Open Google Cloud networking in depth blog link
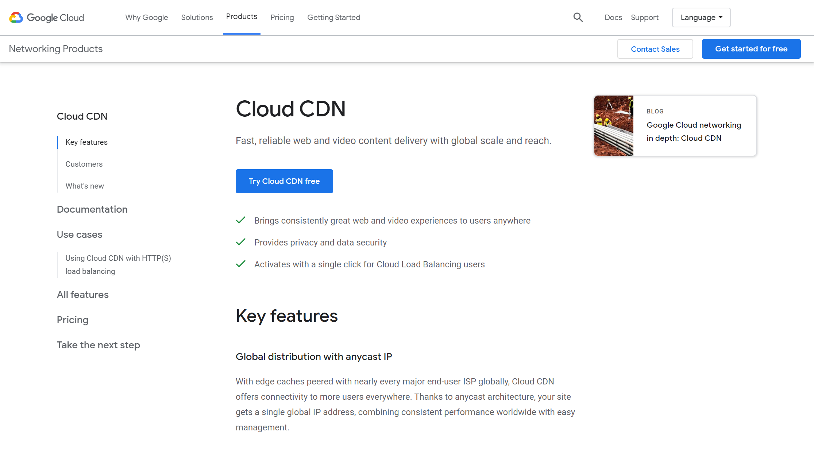Viewport: 814px width, 453px height. tap(694, 132)
